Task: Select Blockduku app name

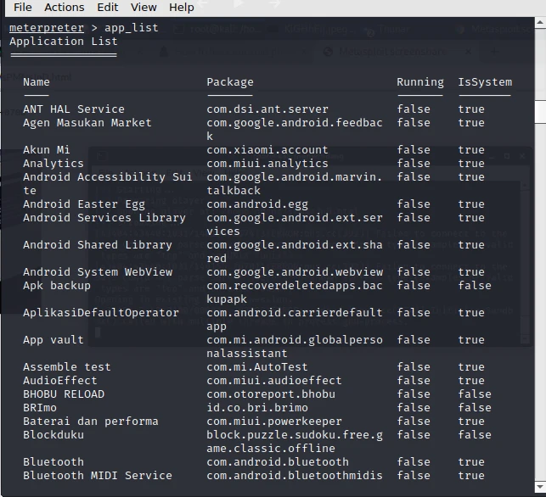Action: 53,435
